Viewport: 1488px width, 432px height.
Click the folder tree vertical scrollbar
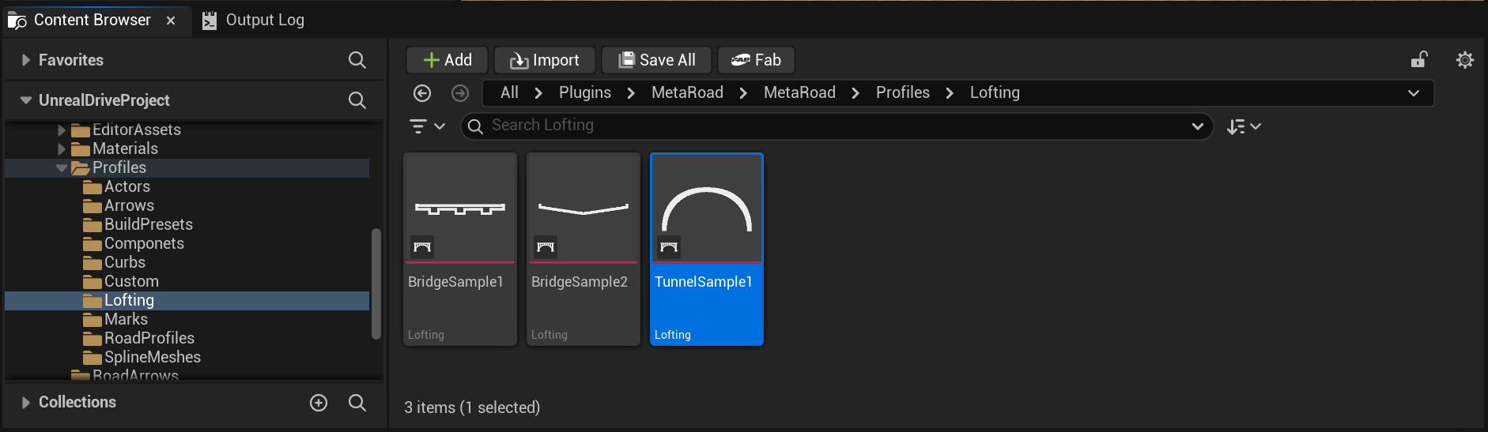(376, 284)
